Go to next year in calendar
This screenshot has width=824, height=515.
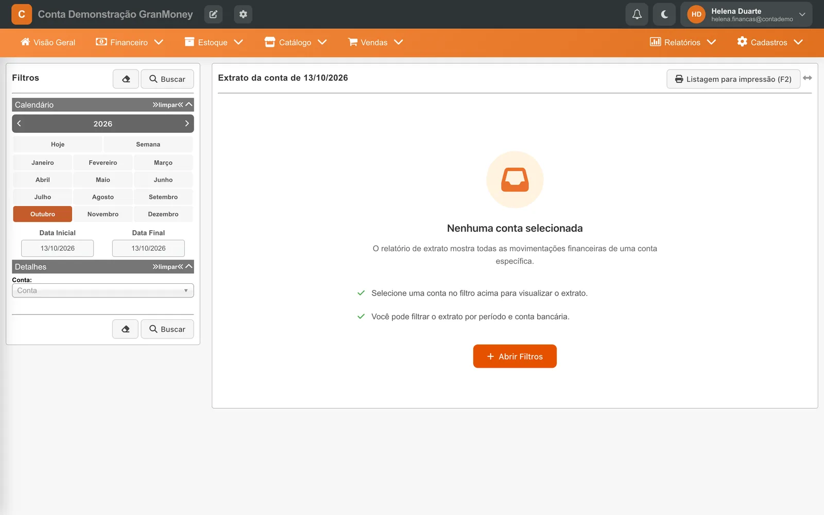coord(187,124)
